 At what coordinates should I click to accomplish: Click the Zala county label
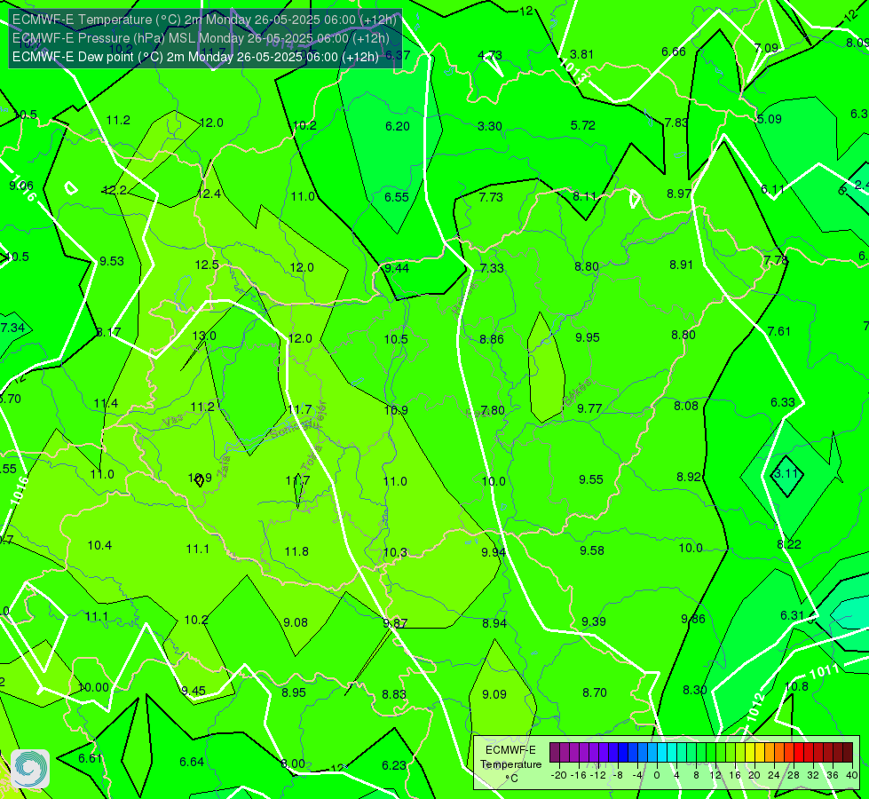point(224,468)
